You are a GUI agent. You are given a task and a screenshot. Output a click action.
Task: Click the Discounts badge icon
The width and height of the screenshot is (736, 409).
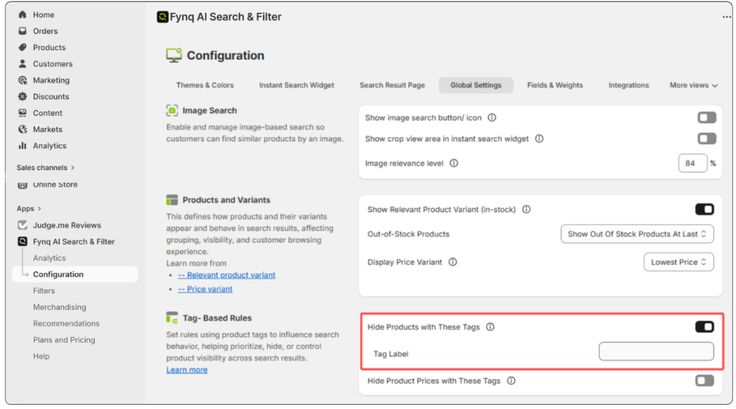(22, 96)
